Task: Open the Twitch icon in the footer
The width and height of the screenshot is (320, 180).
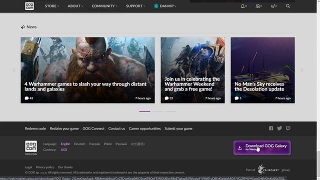Action: (288, 128)
